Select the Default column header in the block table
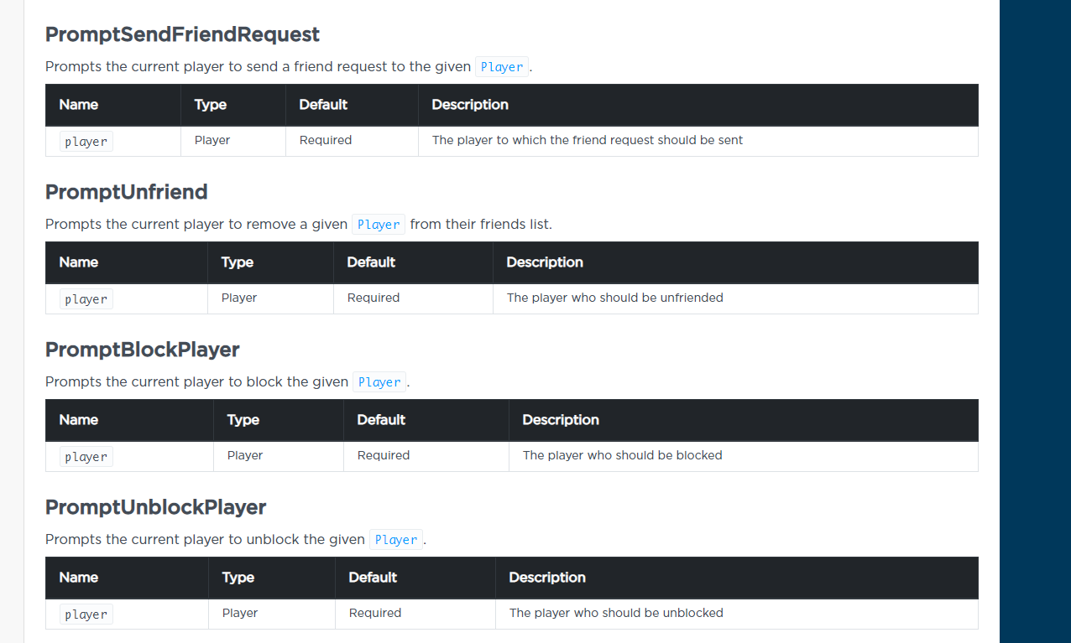This screenshot has width=1071, height=643. click(381, 420)
